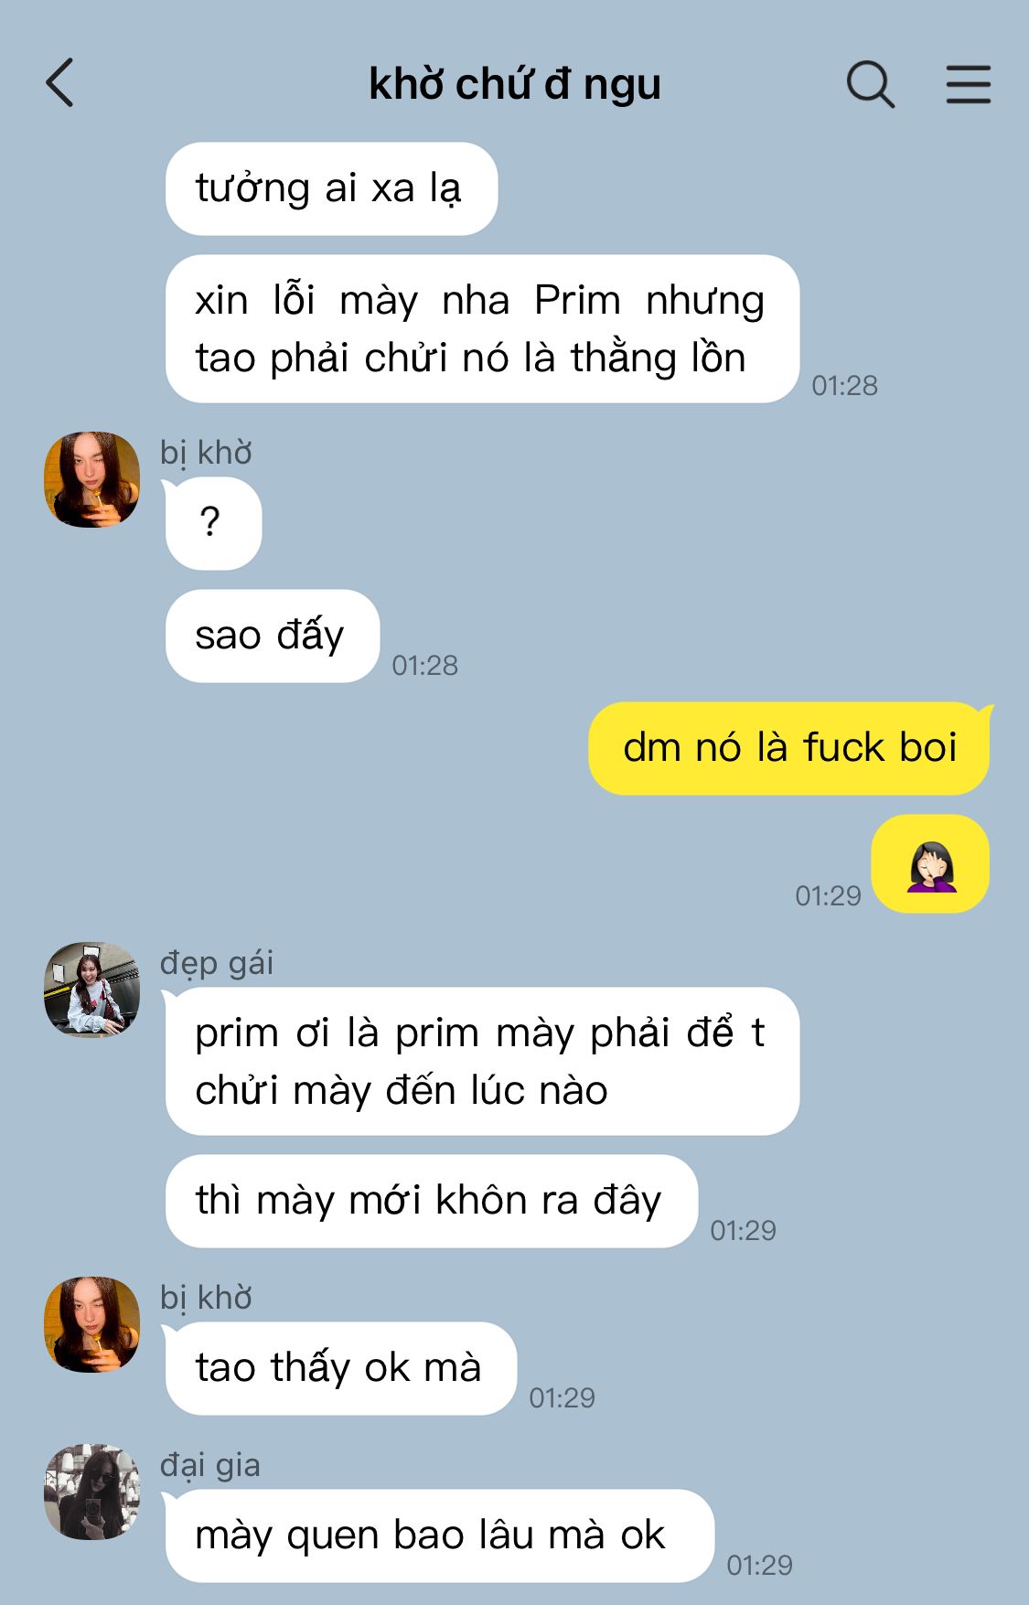Tap the '?' message bubble
The width and height of the screenshot is (1029, 1605).
tap(213, 523)
